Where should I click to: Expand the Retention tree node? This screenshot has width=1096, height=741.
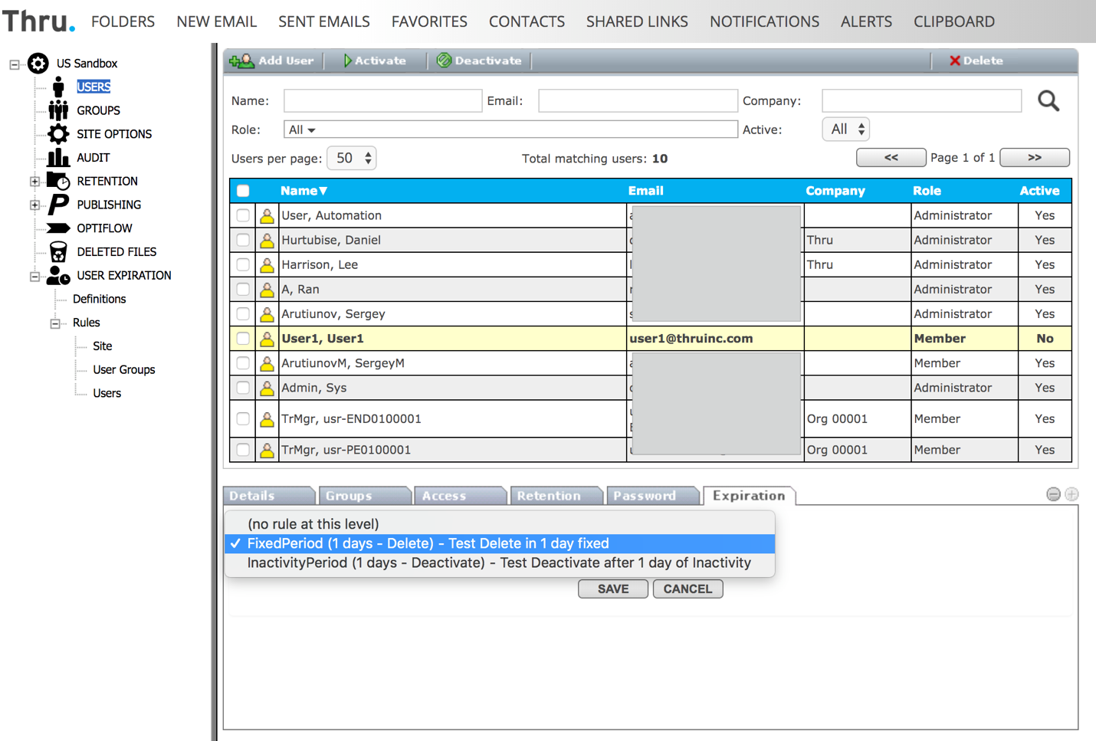34,182
